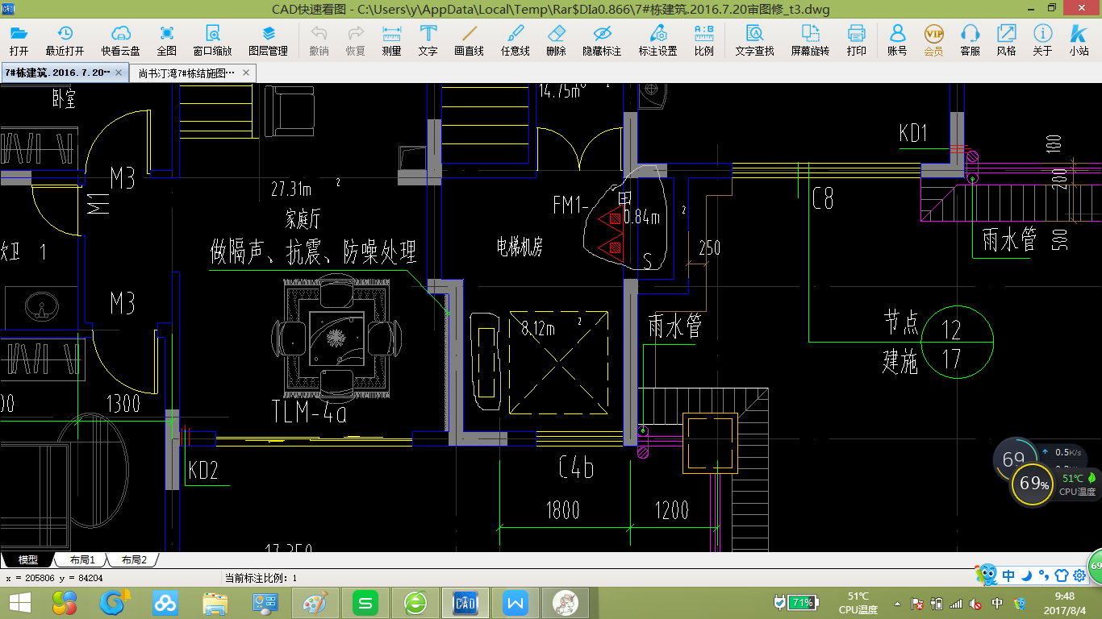The image size is (1102, 619).
Task: Click the CAD app taskbar icon
Action: tap(465, 602)
